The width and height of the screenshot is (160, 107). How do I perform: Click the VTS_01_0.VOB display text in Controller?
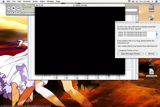click(x=27, y=7)
